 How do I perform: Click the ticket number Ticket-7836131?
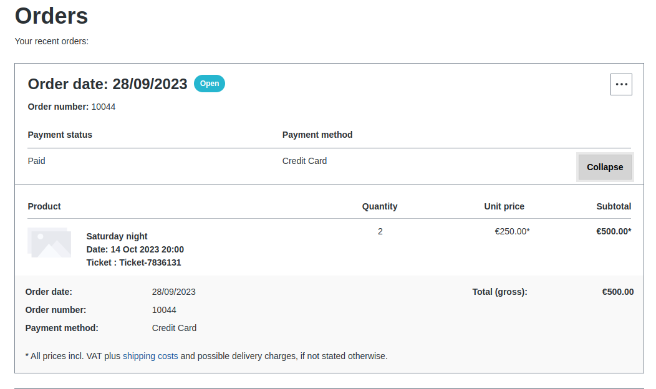[150, 262]
